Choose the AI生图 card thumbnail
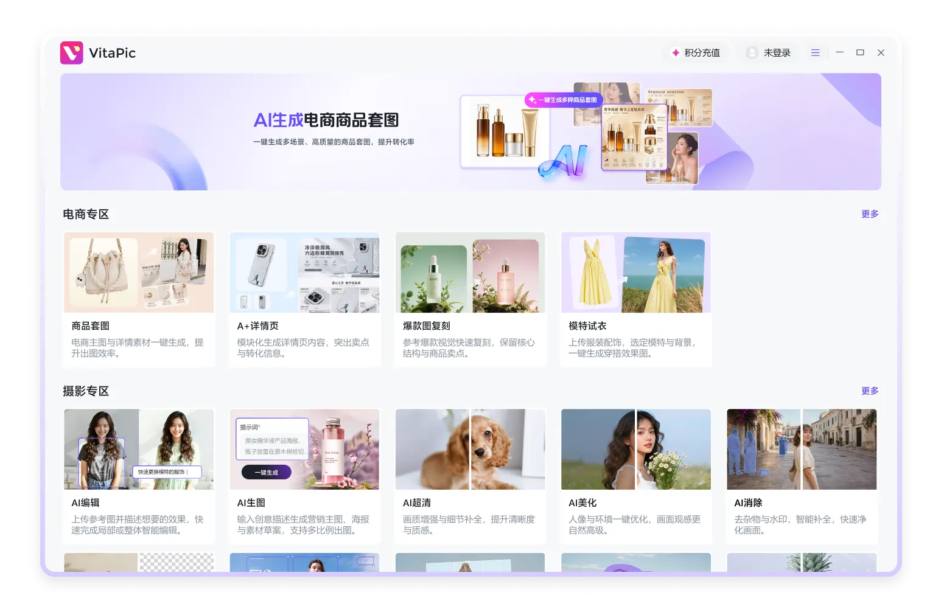 click(304, 450)
